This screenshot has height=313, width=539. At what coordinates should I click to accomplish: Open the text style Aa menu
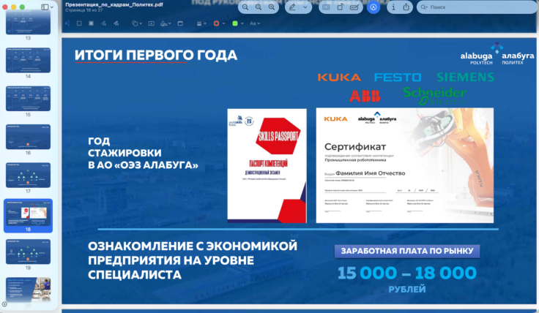254,23
